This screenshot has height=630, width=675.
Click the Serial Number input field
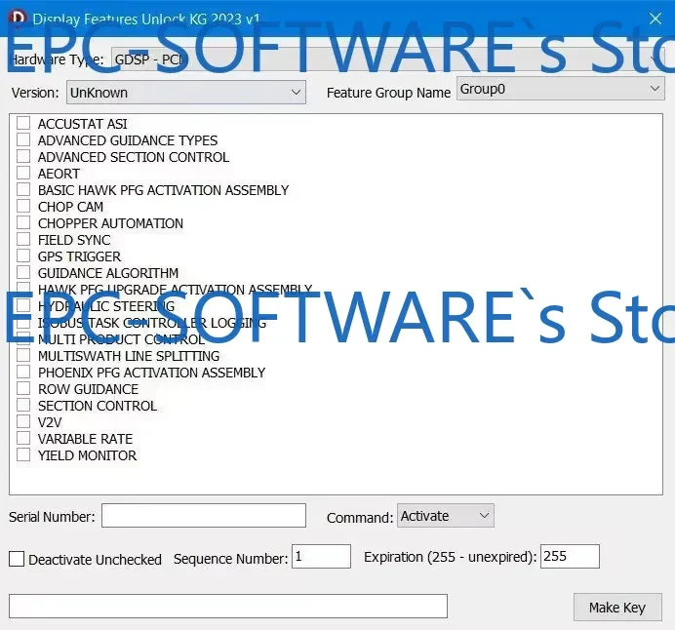pos(204,516)
